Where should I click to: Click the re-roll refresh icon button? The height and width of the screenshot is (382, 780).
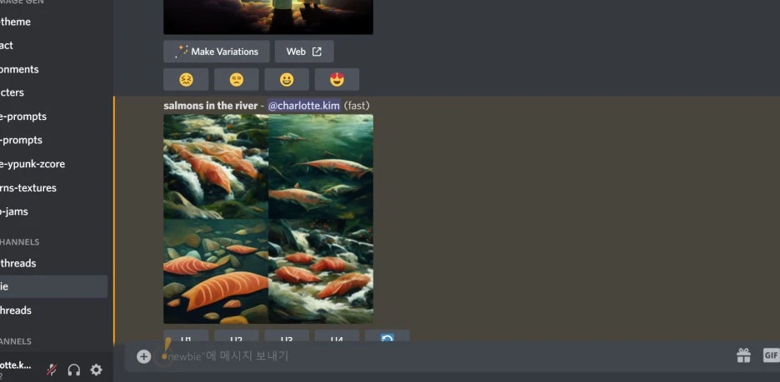pyautogui.click(x=387, y=336)
